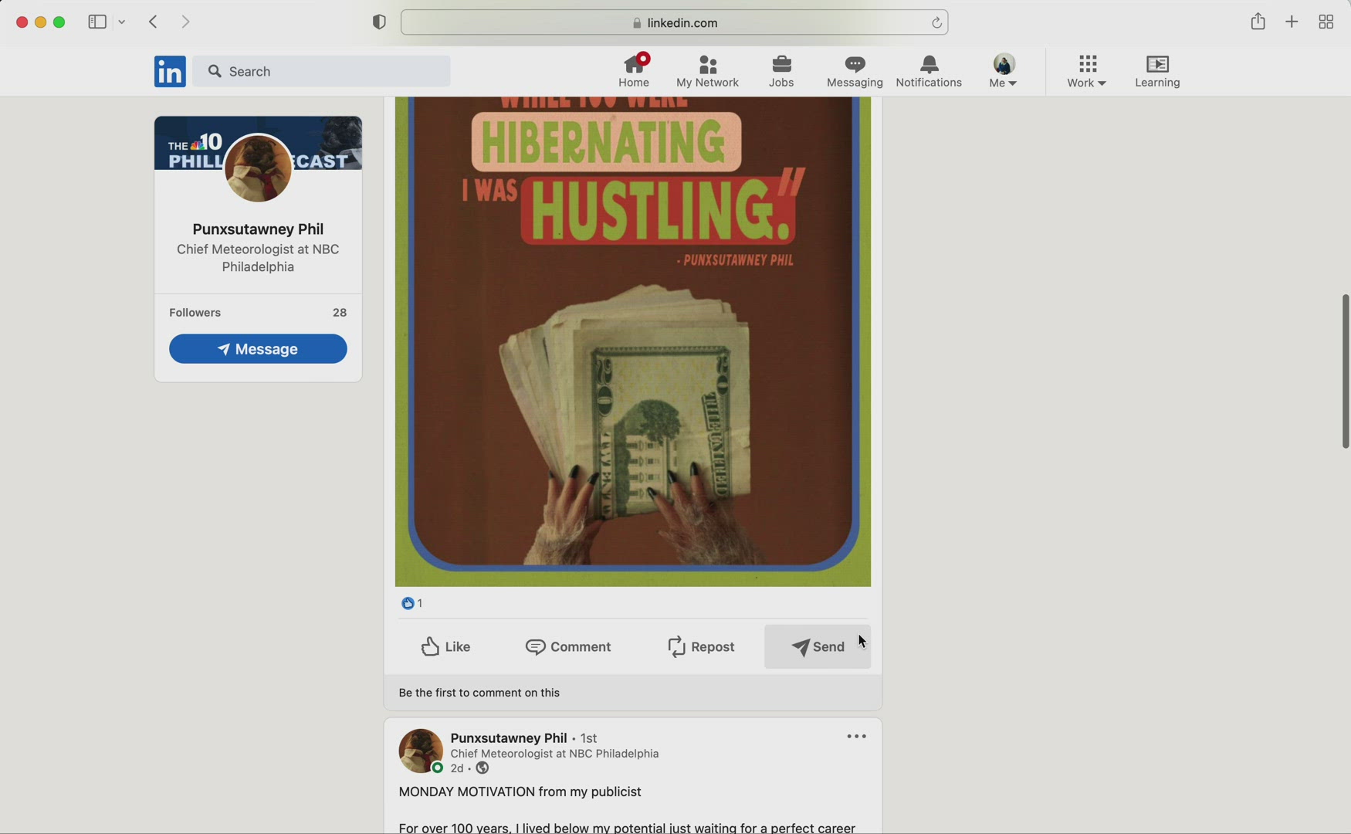Click the LinkedIn Search field
This screenshot has width=1351, height=834.
(322, 72)
